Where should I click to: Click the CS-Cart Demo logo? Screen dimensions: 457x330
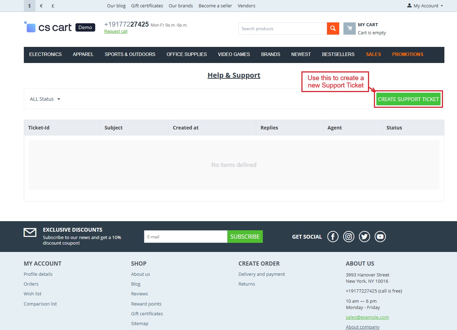click(x=60, y=27)
